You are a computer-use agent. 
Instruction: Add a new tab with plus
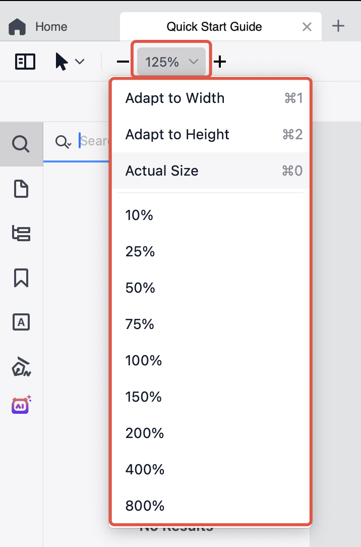click(338, 27)
